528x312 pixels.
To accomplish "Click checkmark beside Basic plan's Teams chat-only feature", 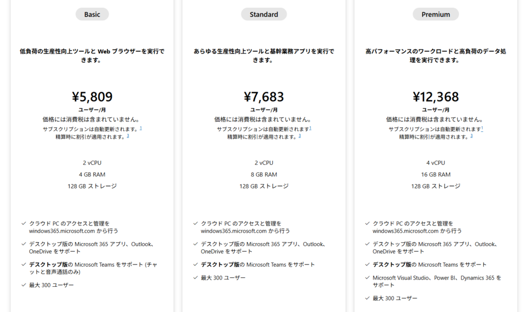I will click(24, 265).
